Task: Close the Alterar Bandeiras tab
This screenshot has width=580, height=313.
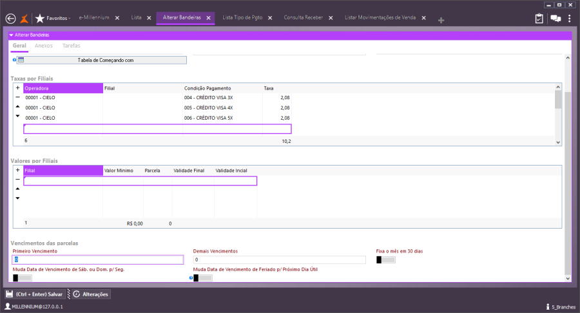Action: point(209,18)
